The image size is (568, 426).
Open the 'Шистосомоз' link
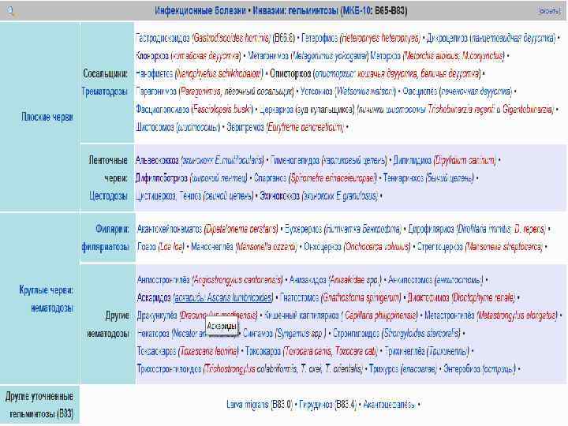click(x=155, y=127)
